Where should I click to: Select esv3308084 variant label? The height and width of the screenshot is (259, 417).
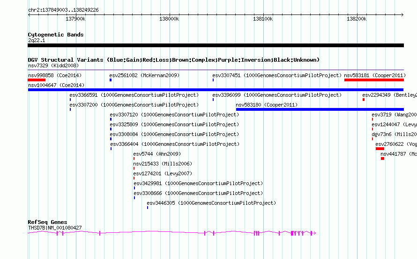pos(174,134)
